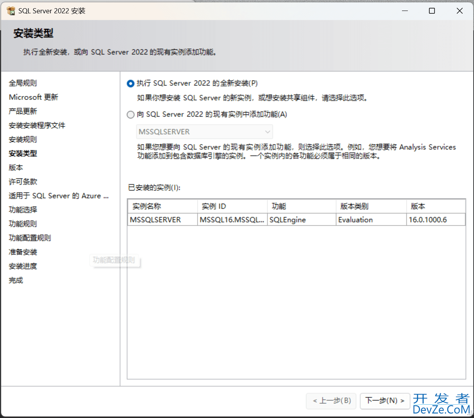Open the MSSQLSERVER instance dropdown
Image resolution: width=474 pixels, height=418 pixels.
coord(204,132)
